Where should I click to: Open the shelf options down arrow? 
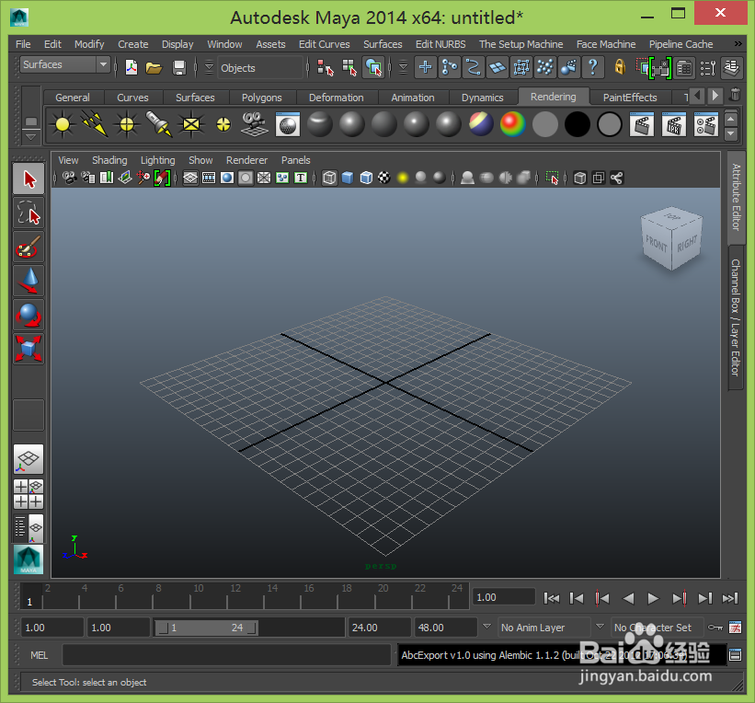[x=31, y=137]
